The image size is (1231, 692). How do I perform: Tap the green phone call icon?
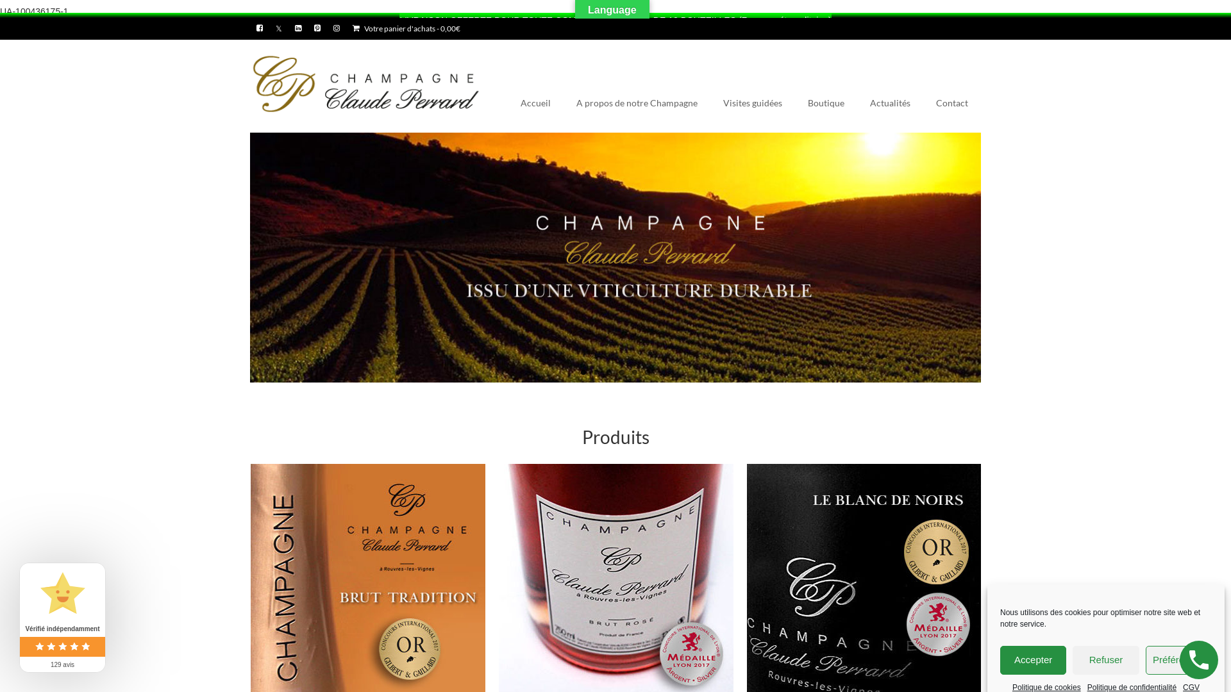pyautogui.click(x=1198, y=660)
